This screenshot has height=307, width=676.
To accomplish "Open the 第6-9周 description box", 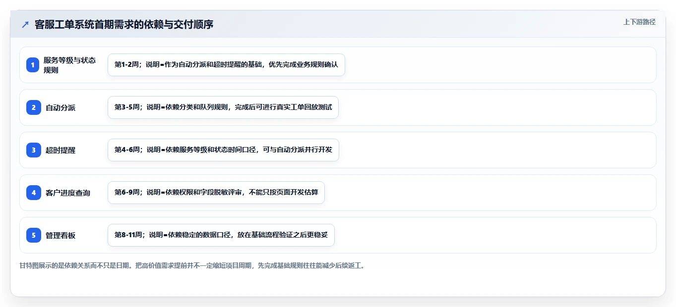I will click(216, 193).
